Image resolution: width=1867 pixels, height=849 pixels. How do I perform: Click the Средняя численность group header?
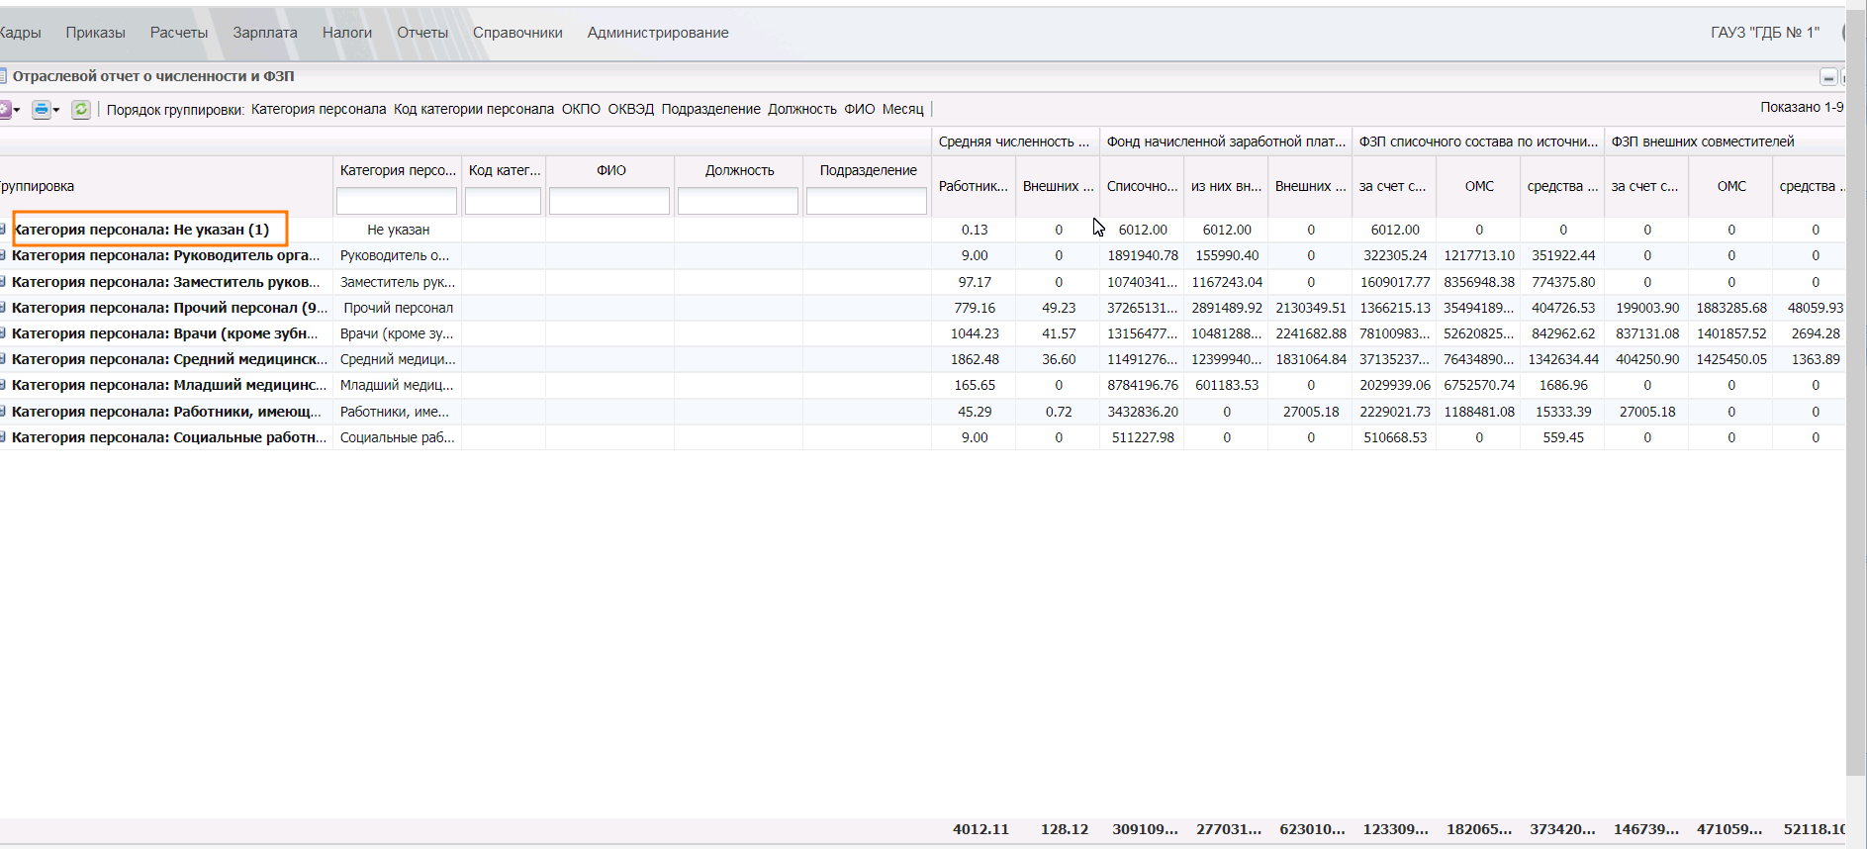coord(1015,141)
